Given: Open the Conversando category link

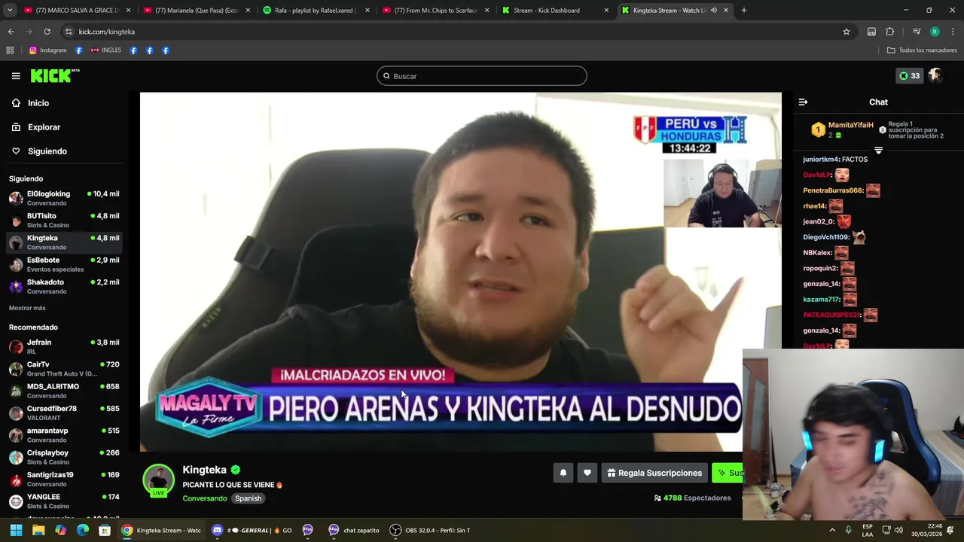Looking at the screenshot, I should pyautogui.click(x=204, y=498).
